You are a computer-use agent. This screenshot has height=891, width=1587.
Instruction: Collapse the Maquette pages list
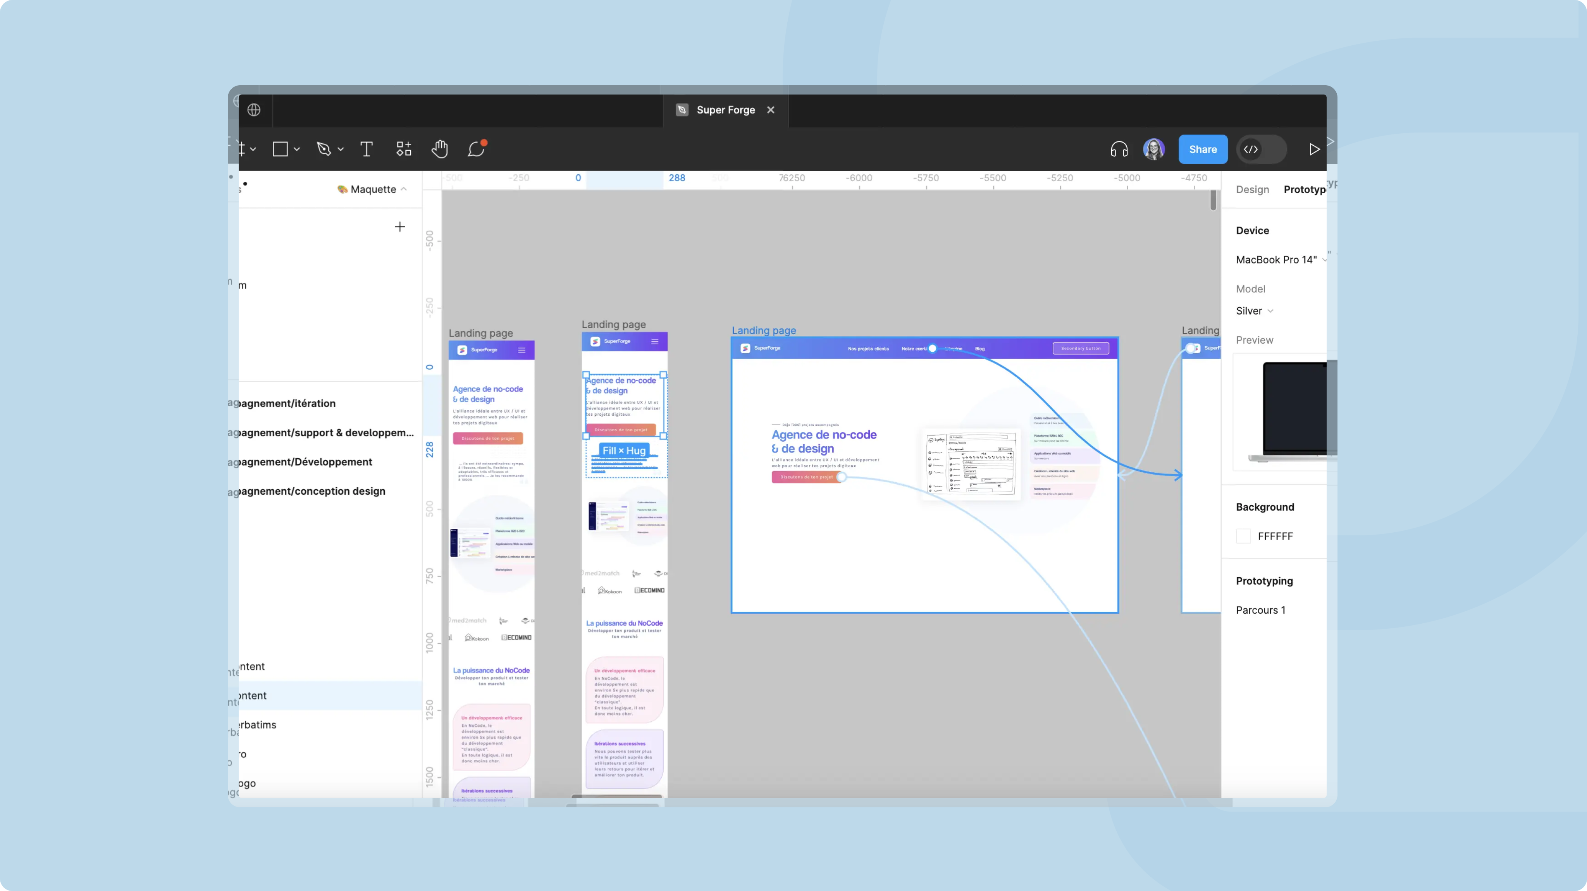coord(403,189)
